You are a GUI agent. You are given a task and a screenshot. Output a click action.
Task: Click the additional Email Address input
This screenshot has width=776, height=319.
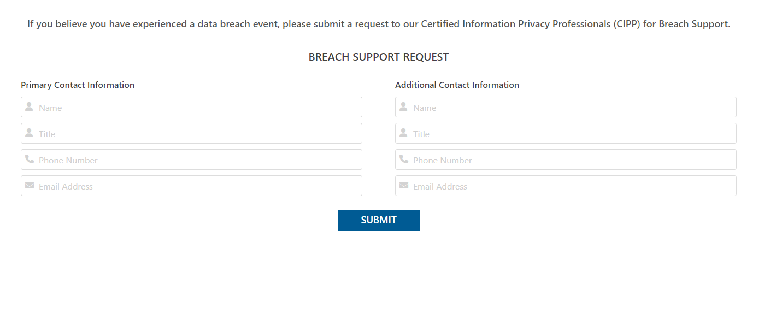(566, 186)
